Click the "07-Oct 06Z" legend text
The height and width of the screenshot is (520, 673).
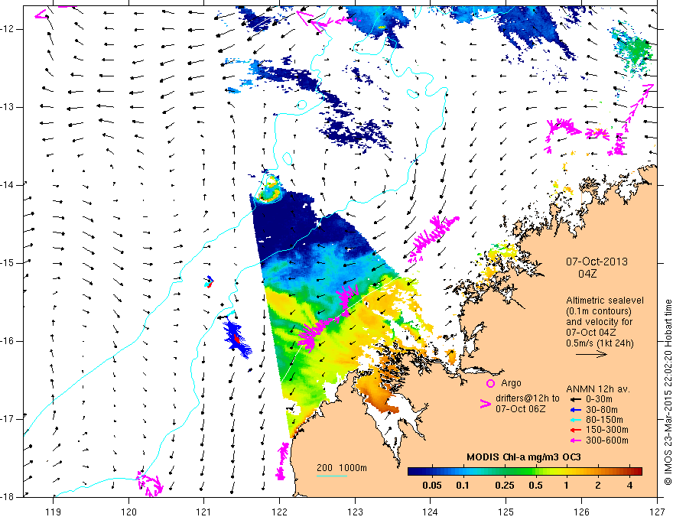point(521,409)
